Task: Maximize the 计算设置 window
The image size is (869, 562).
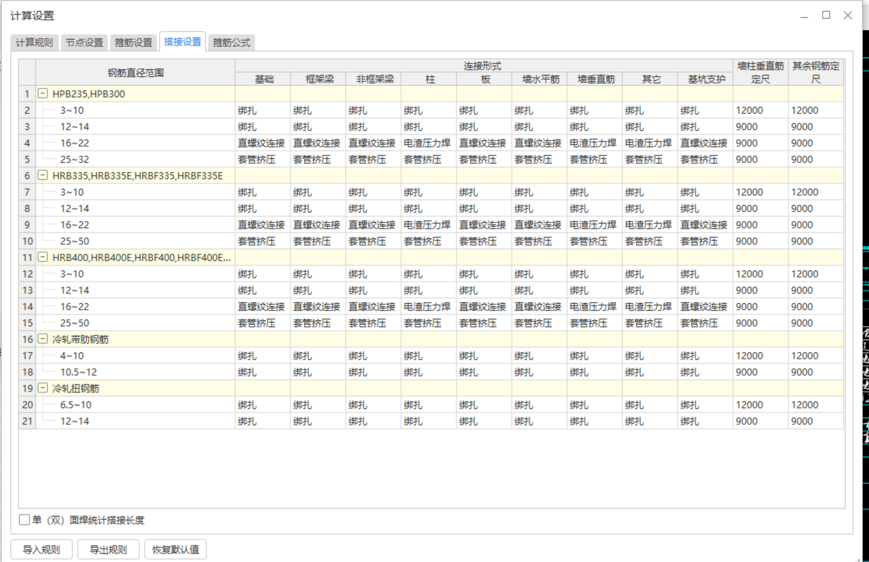Action: [826, 15]
